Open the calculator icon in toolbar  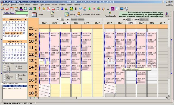point(57,9)
